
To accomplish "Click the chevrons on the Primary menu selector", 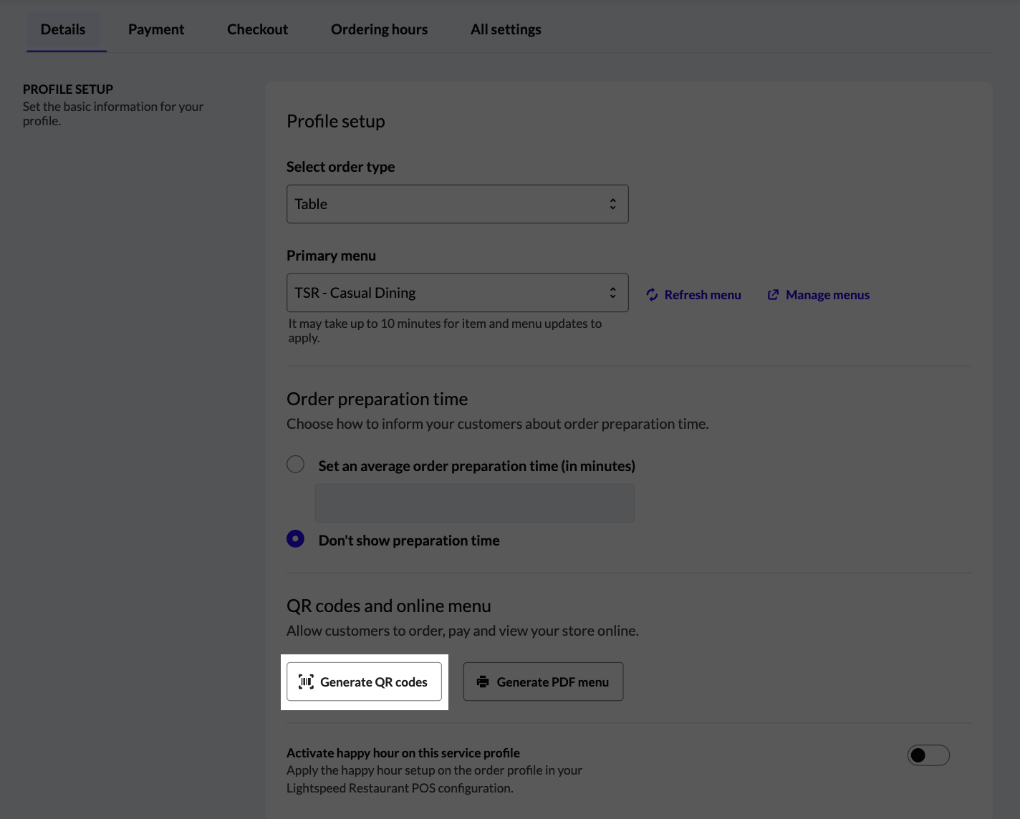I will tap(613, 292).
